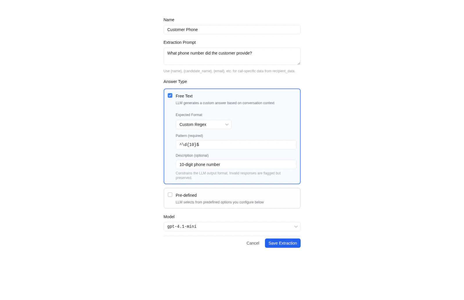Click the chevron on Custom Regex dropdown

227,124
